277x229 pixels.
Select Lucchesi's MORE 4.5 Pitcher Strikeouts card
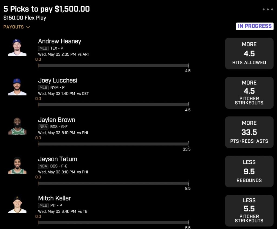pyautogui.click(x=249, y=93)
